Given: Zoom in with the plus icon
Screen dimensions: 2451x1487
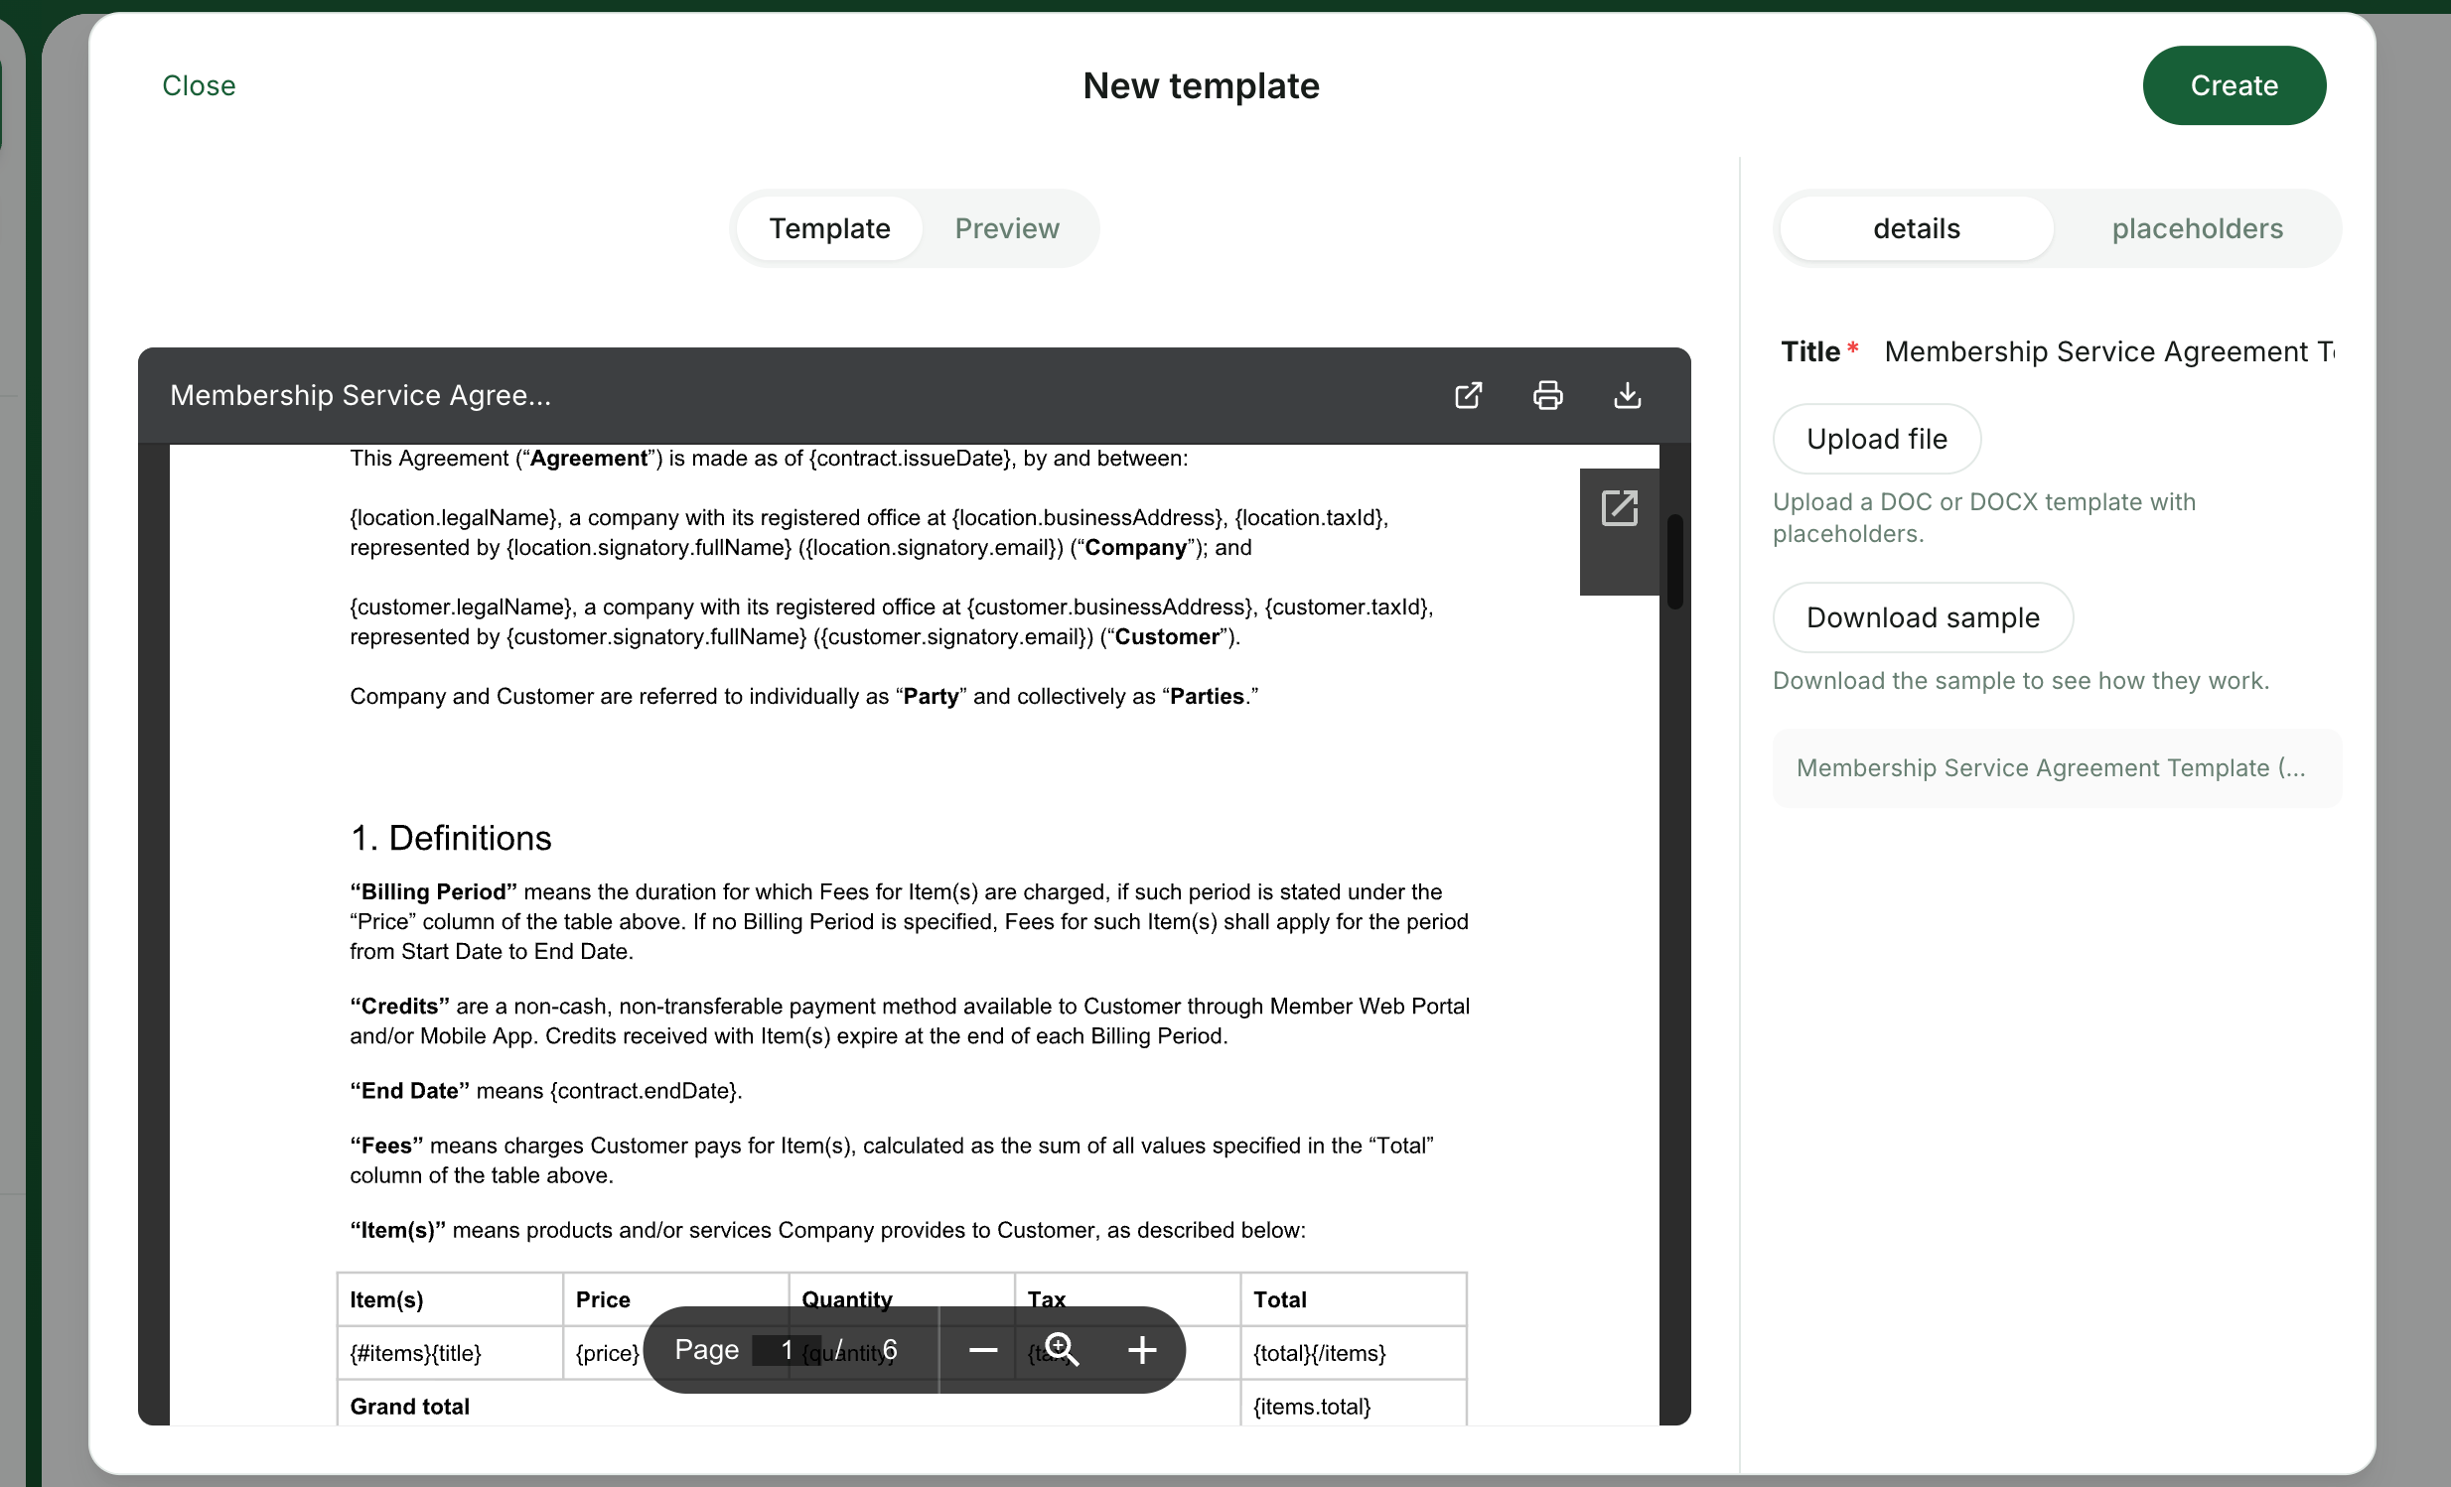Looking at the screenshot, I should pyautogui.click(x=1142, y=1350).
